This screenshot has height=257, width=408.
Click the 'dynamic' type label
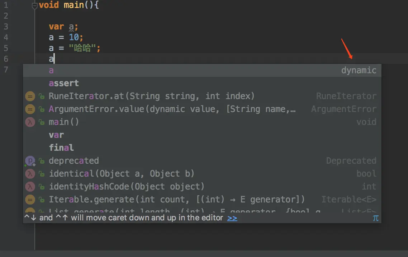359,70
